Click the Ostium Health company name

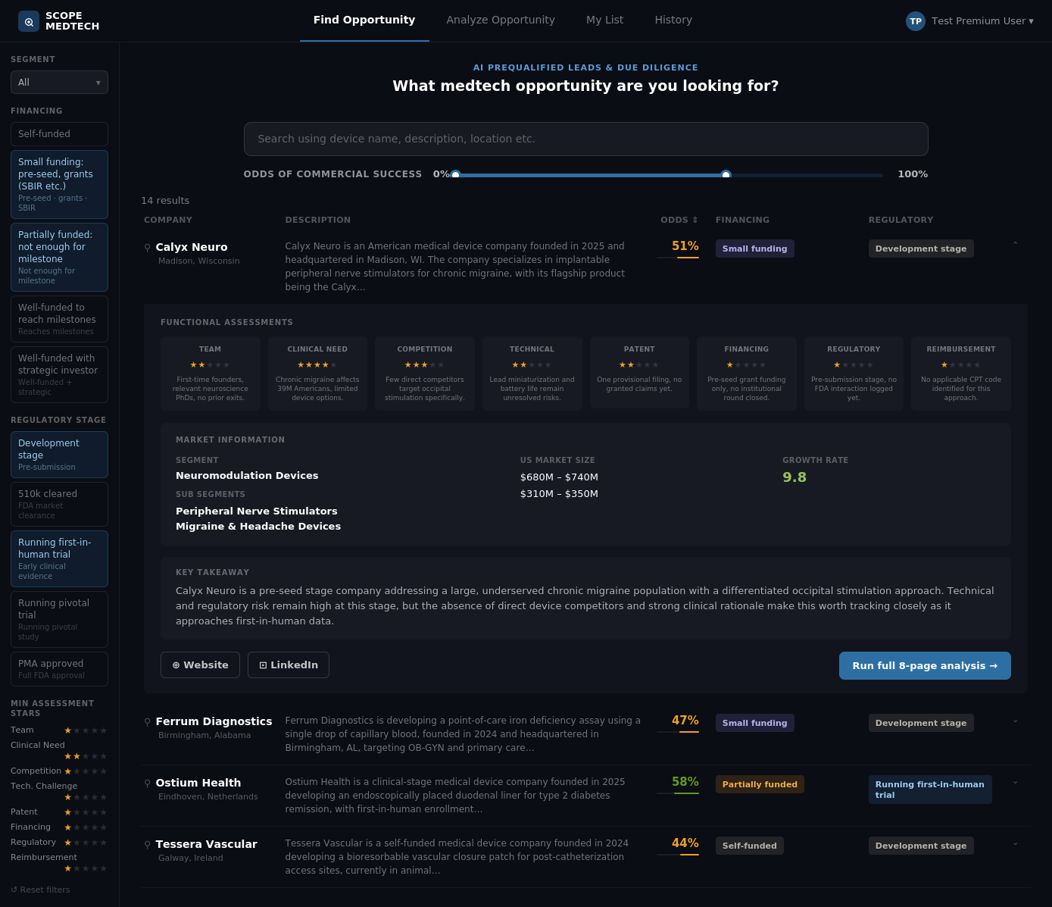click(x=198, y=783)
